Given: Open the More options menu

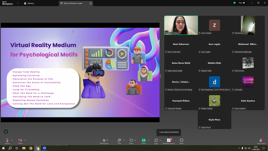Looking at the screenshot, I should (181, 141).
